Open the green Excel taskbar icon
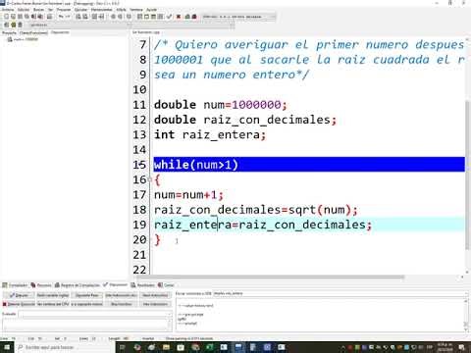 tap(209, 347)
